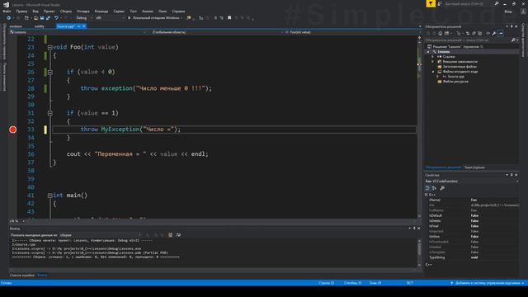Click the Quick Launch magnifier icon
Screen dimensions: 528x297
[x=497, y=3]
